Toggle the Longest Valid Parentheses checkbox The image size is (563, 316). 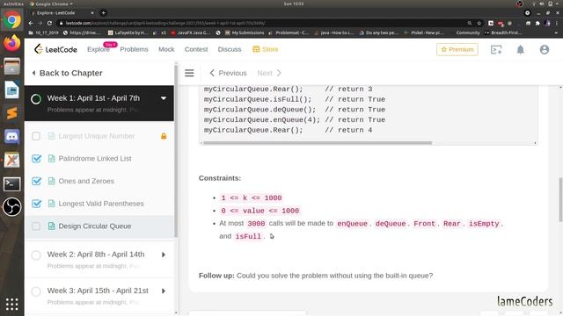36,204
